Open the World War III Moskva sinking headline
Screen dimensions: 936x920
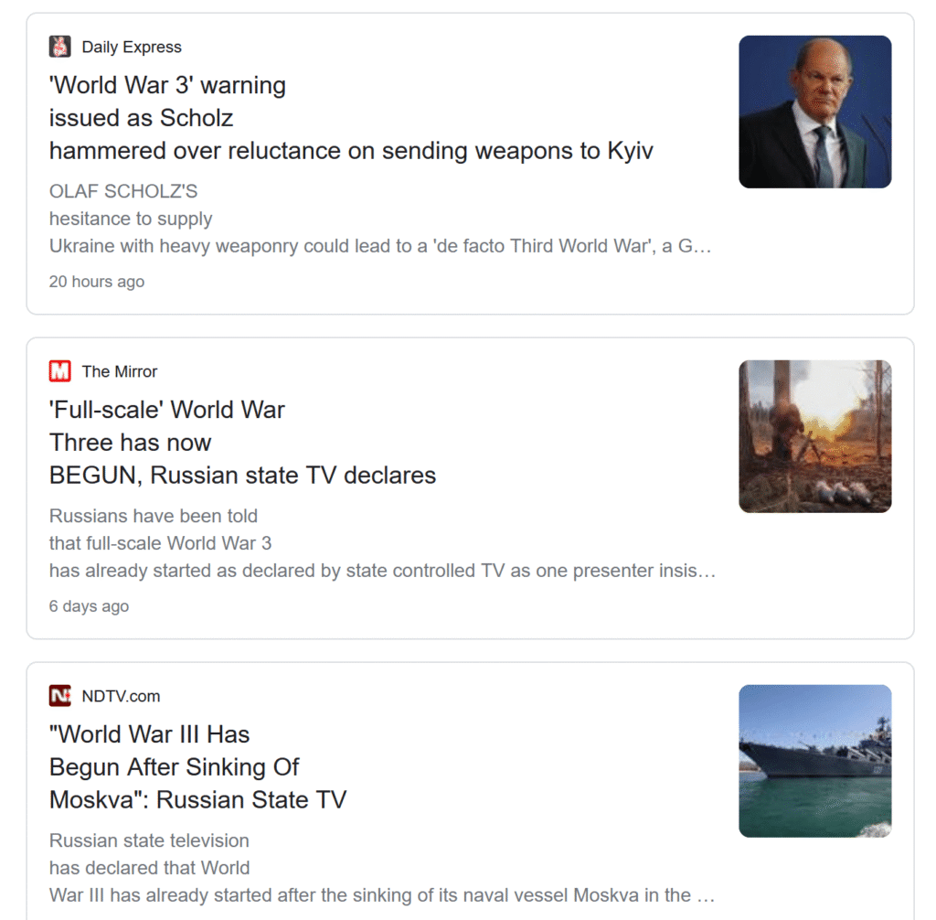[x=197, y=767]
